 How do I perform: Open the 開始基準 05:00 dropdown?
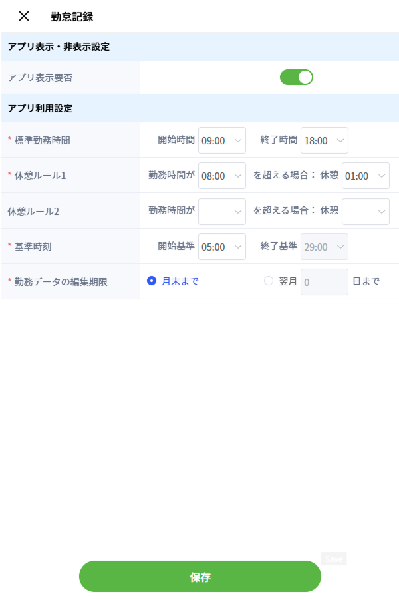point(222,247)
